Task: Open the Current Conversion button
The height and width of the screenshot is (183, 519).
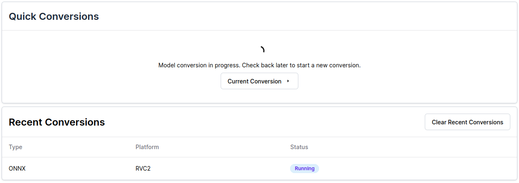Action: pyautogui.click(x=259, y=81)
